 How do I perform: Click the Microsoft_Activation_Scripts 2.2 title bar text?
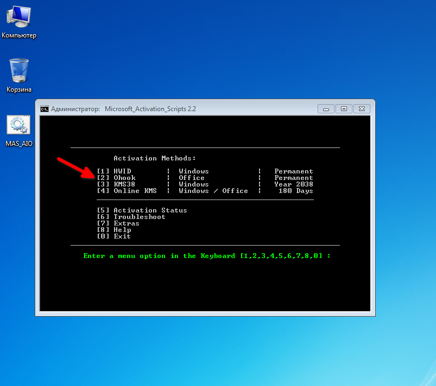click(x=150, y=108)
